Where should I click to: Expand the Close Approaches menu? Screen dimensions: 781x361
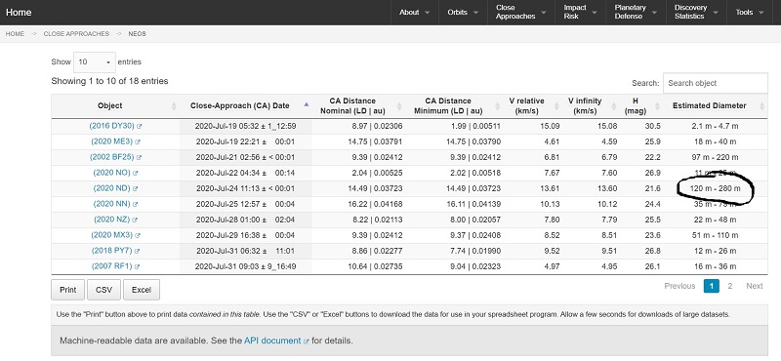[521, 13]
